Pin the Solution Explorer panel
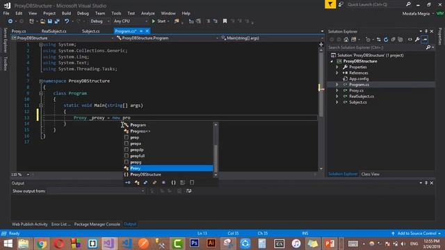This screenshot has width=445, height=250. (x=426, y=31)
